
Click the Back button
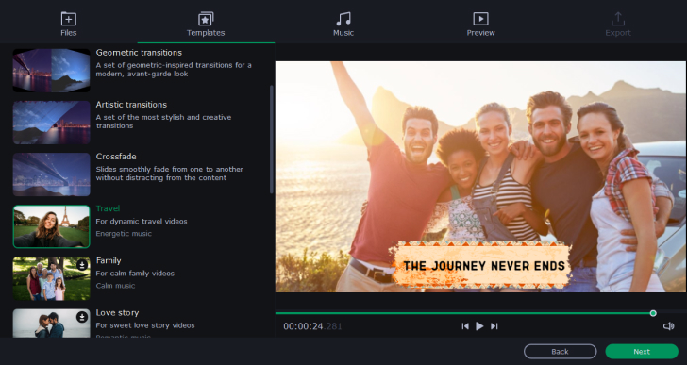click(560, 352)
